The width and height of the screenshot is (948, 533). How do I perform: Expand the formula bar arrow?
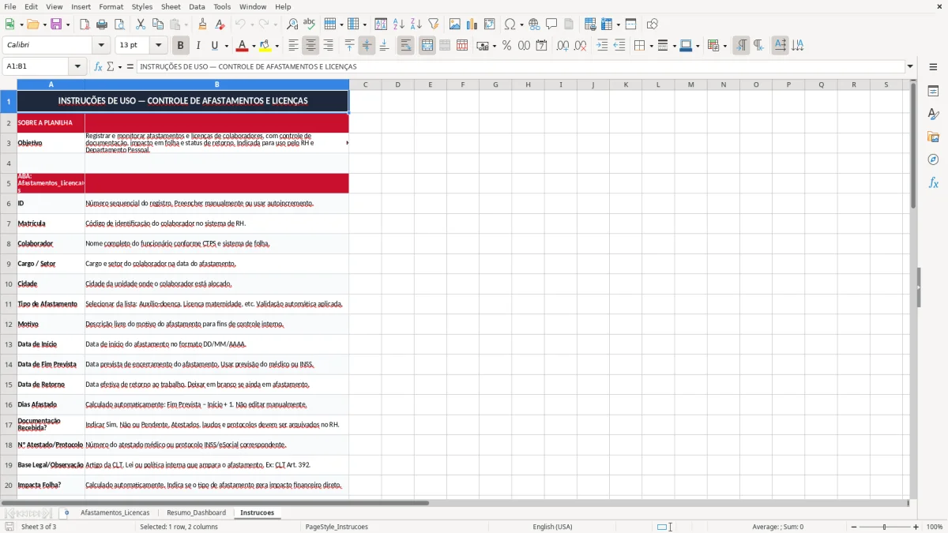point(910,66)
